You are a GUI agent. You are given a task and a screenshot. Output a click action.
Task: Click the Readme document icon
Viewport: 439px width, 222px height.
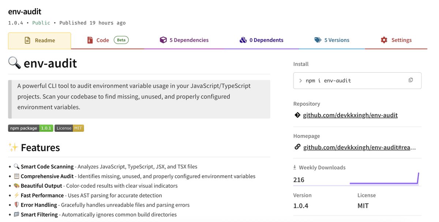tap(27, 41)
